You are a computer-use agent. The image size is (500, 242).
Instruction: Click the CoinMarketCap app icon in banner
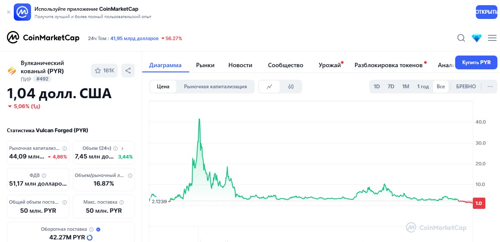pos(22,12)
